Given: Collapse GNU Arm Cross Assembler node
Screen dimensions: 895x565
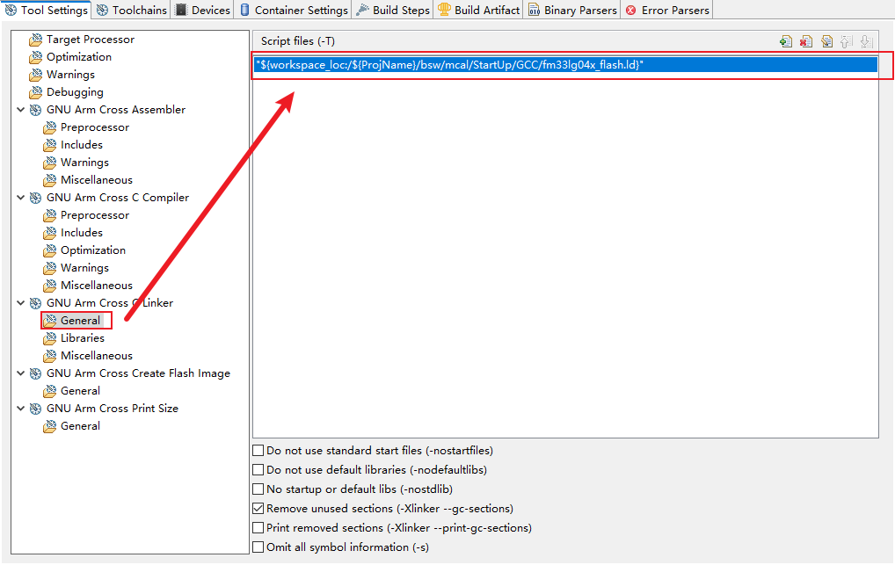Looking at the screenshot, I should pos(20,110).
